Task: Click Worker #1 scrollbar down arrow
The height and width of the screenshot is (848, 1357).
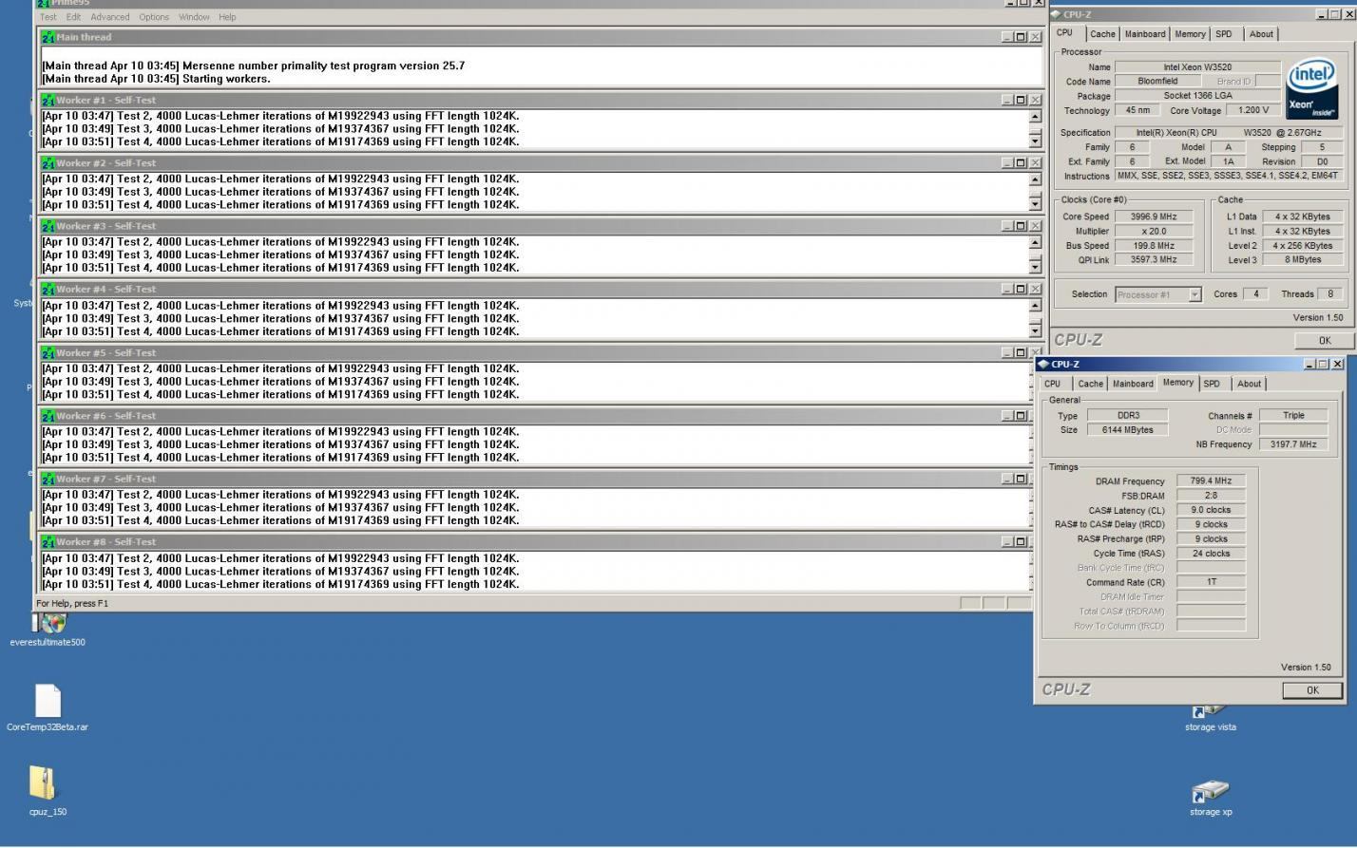Action: pos(1035,141)
